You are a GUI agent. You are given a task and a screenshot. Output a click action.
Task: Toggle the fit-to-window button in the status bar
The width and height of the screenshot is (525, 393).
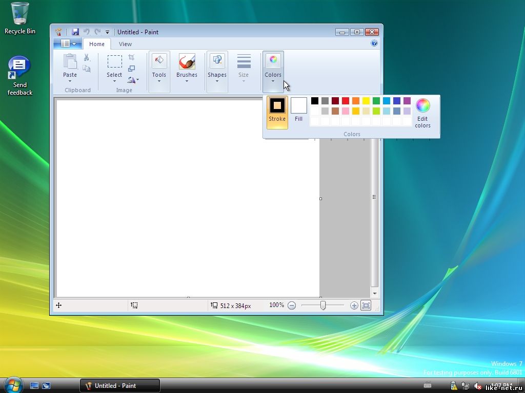click(366, 305)
